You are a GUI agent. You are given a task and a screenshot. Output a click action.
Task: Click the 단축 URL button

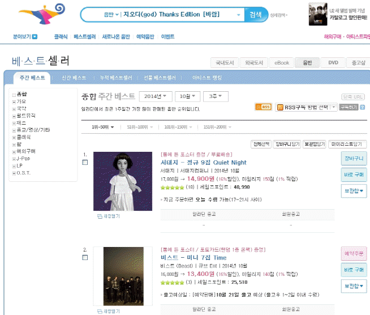pyautogui.click(x=353, y=97)
